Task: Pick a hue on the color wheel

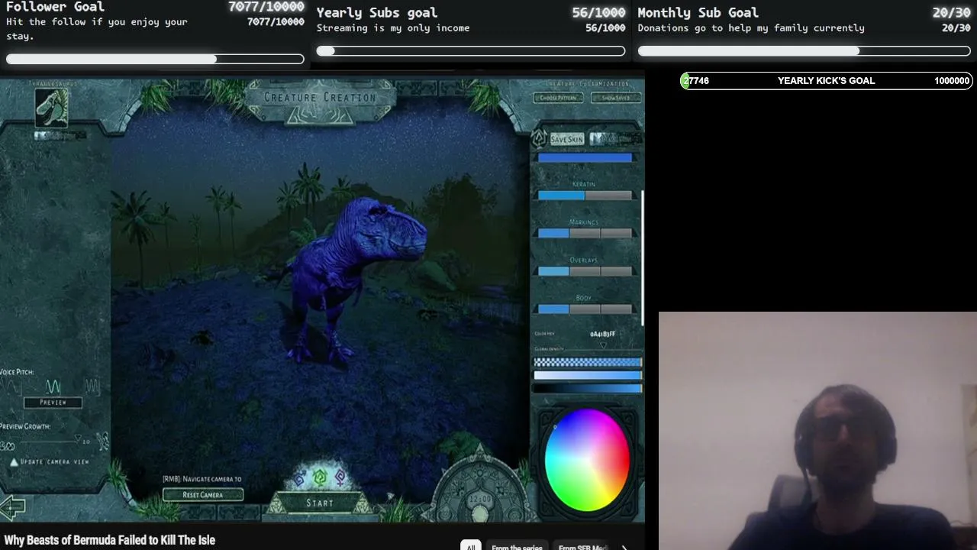Action: click(587, 459)
